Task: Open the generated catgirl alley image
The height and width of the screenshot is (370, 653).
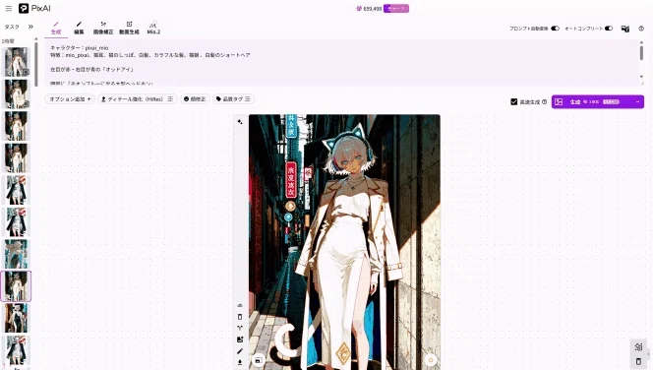Action: click(344, 242)
